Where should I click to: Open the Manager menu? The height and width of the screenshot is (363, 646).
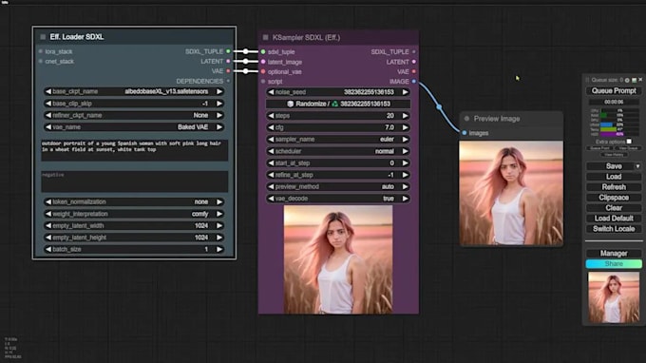point(614,254)
